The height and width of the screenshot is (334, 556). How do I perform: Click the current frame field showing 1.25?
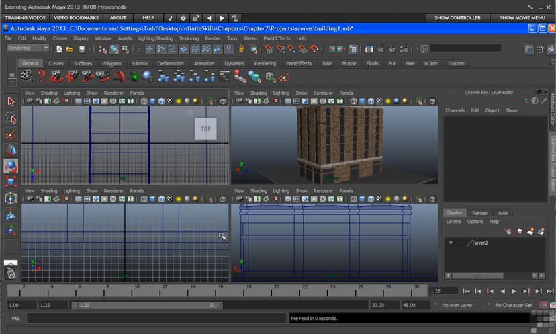pos(443,291)
